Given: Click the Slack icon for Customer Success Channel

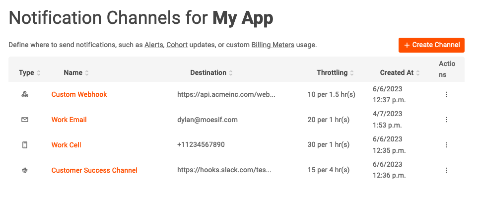Looking at the screenshot, I should click(x=25, y=170).
